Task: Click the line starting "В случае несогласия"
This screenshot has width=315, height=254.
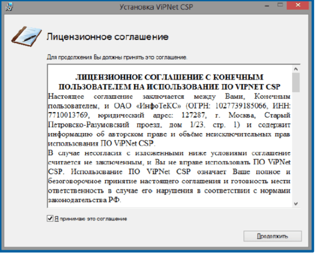Action: [x=169, y=153]
